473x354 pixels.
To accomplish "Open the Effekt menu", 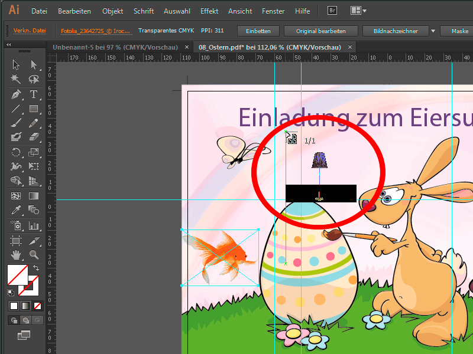I will point(209,11).
